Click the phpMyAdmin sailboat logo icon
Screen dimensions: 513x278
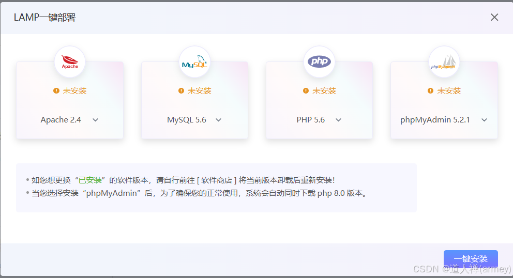444,62
